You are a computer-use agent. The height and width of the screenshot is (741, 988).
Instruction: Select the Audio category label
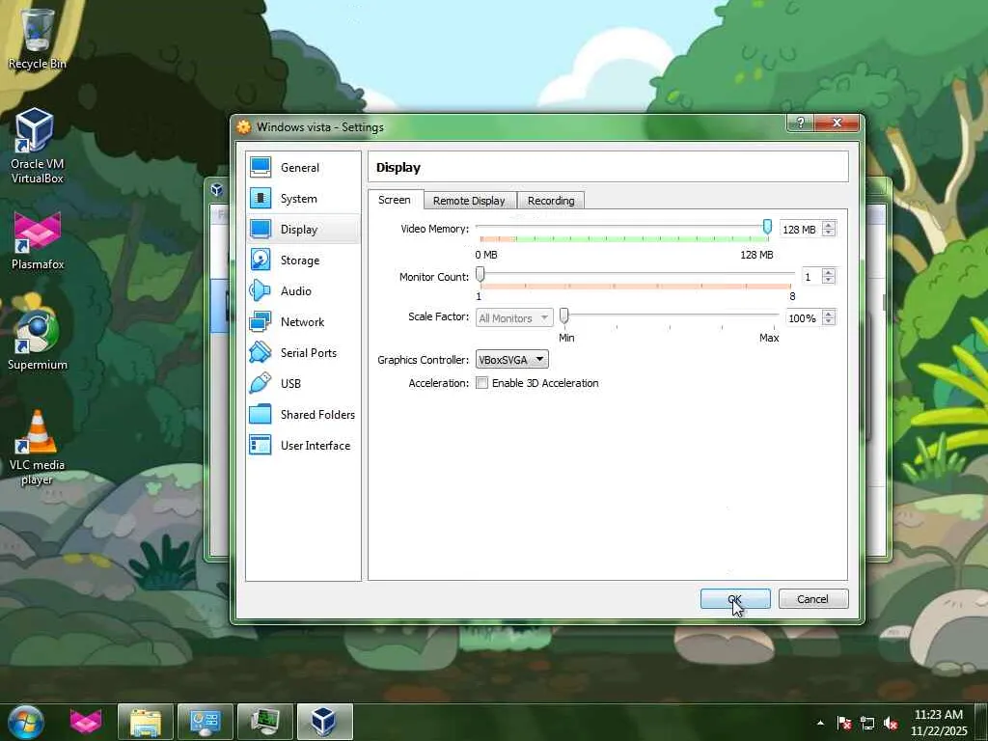click(x=296, y=291)
